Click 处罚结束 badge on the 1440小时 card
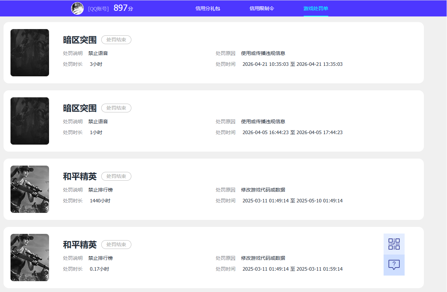The image size is (447, 292). point(116,176)
